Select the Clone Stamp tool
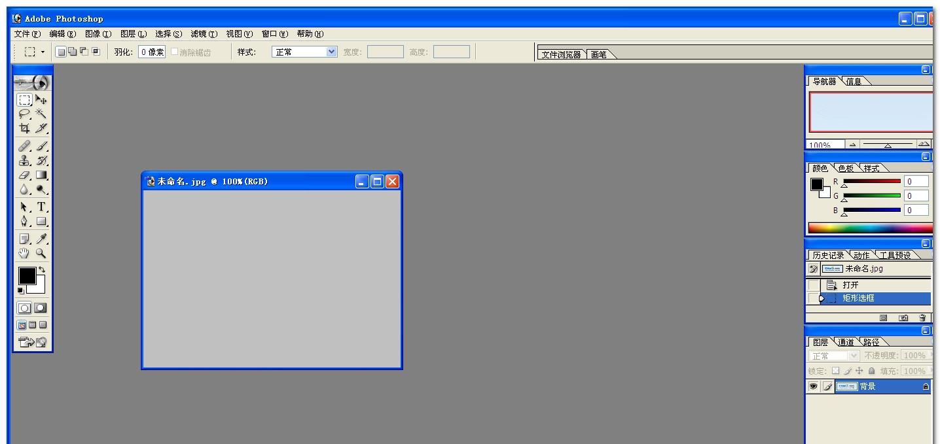 (x=24, y=160)
